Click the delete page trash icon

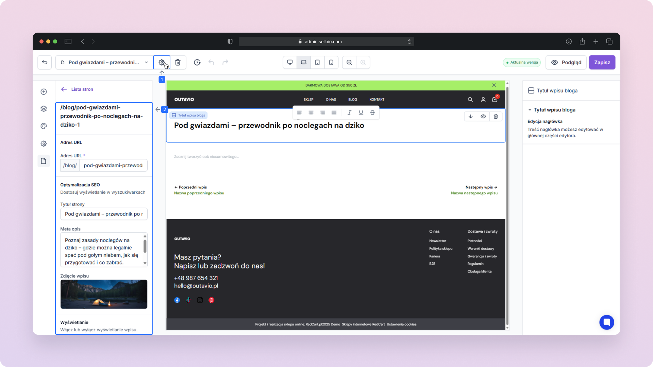178,63
